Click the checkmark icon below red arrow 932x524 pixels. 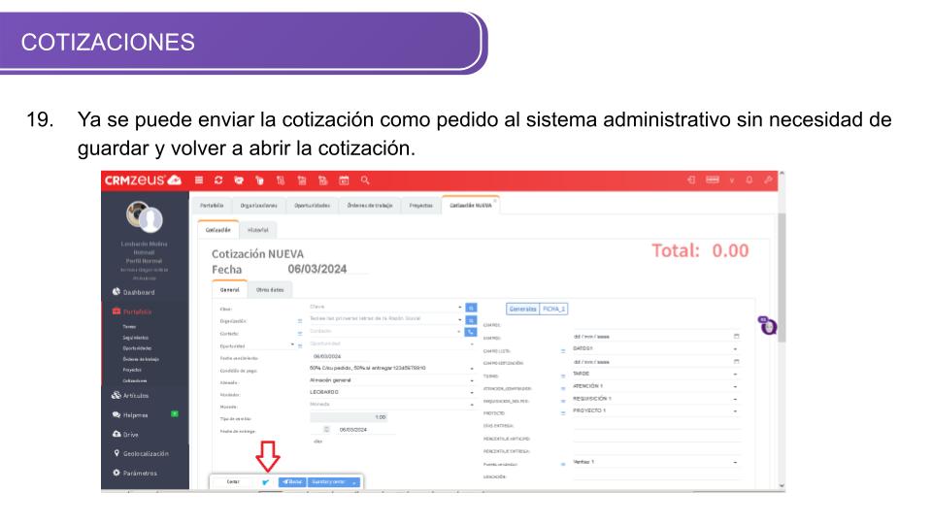click(x=266, y=481)
